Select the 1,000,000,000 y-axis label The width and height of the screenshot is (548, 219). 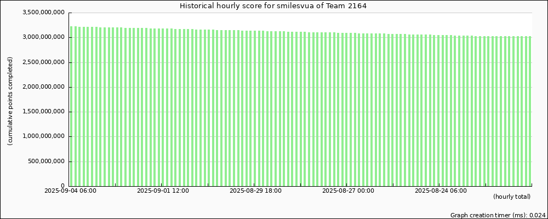pos(44,136)
